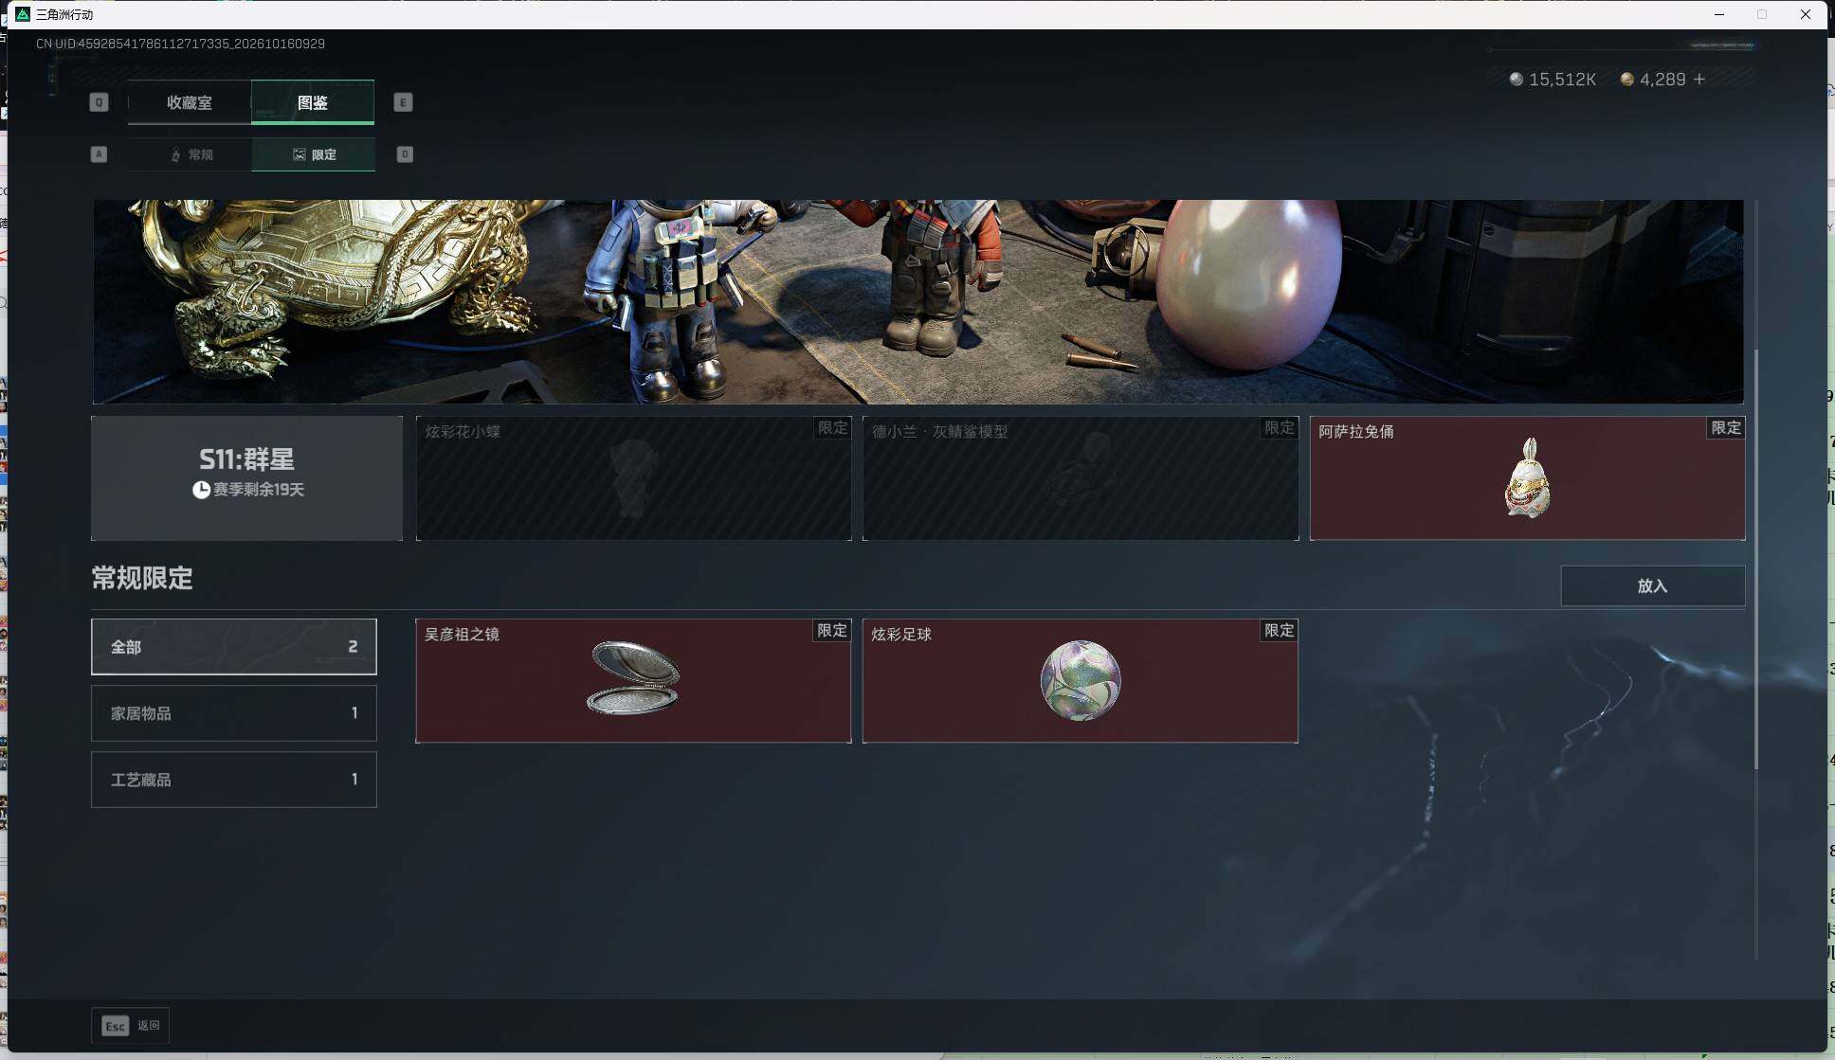Click the gold coin currency icon
The height and width of the screenshot is (1060, 1835).
[1627, 80]
